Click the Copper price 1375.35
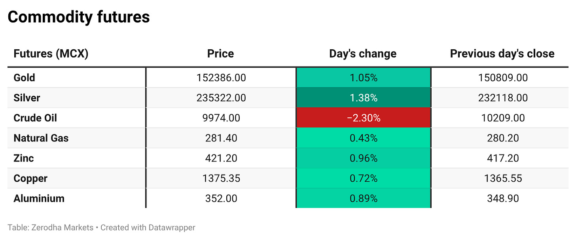 pyautogui.click(x=221, y=178)
